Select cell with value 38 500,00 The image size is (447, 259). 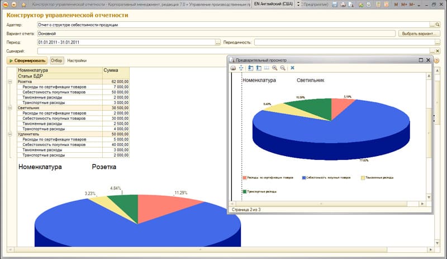116,108
